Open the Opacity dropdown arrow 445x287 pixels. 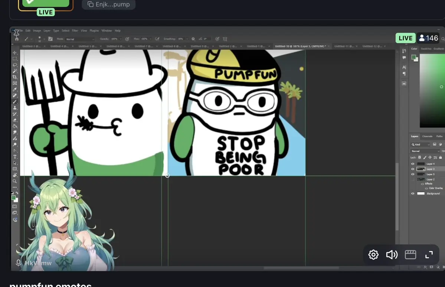[x=120, y=39]
